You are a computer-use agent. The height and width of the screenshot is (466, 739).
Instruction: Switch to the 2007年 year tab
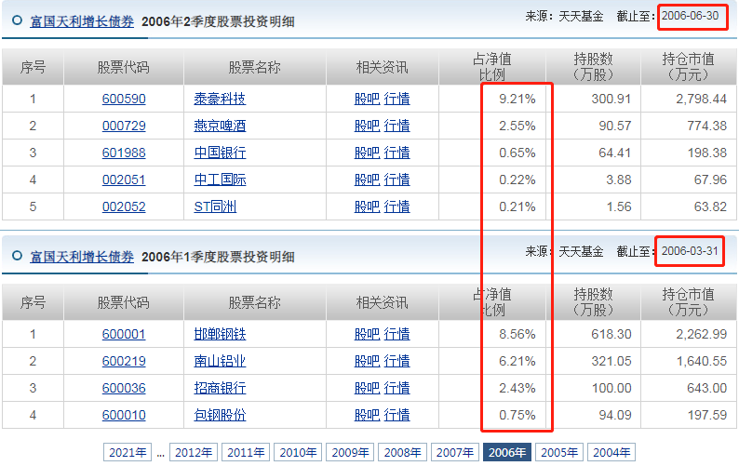455,452
